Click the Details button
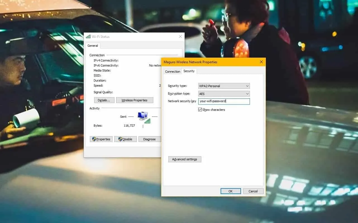 click(104, 100)
